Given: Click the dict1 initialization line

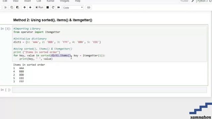Looking at the screenshot, I should tap(57, 42).
